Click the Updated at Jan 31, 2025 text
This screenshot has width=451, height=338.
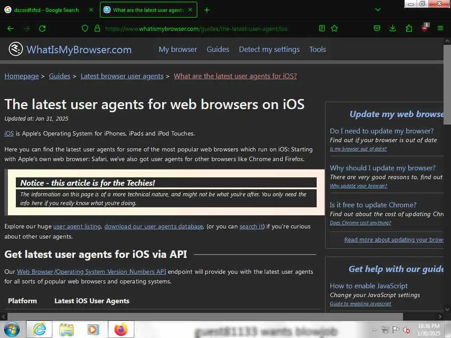click(x=36, y=119)
